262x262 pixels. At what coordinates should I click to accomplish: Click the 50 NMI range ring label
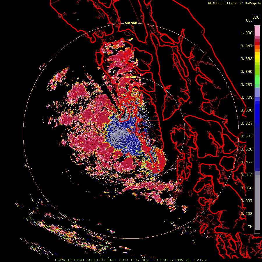click(x=131, y=77)
